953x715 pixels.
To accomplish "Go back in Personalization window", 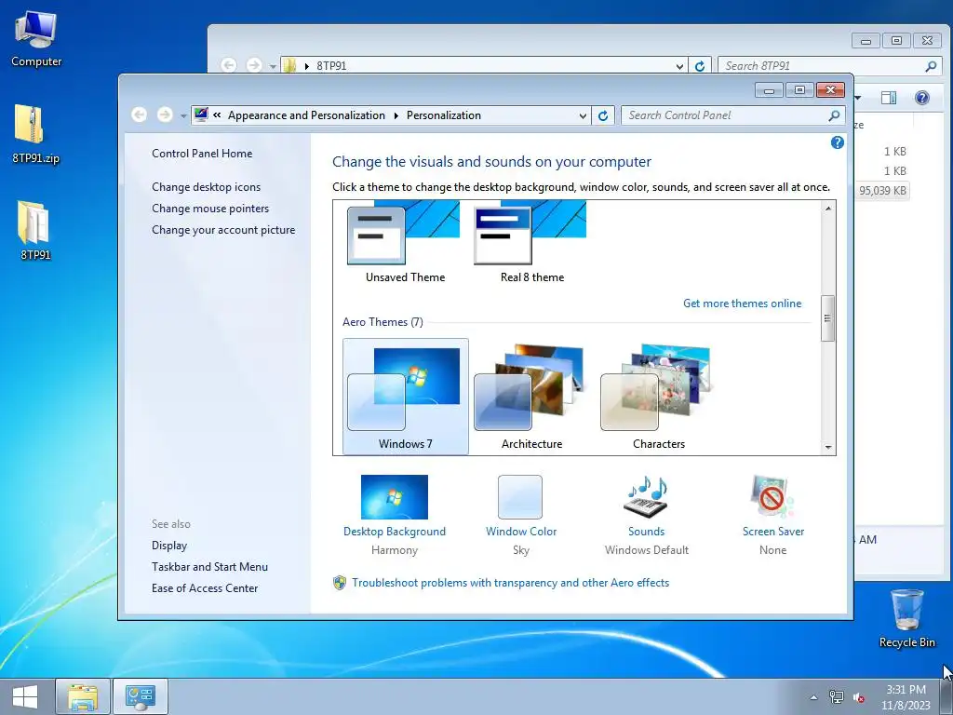I will [x=140, y=115].
